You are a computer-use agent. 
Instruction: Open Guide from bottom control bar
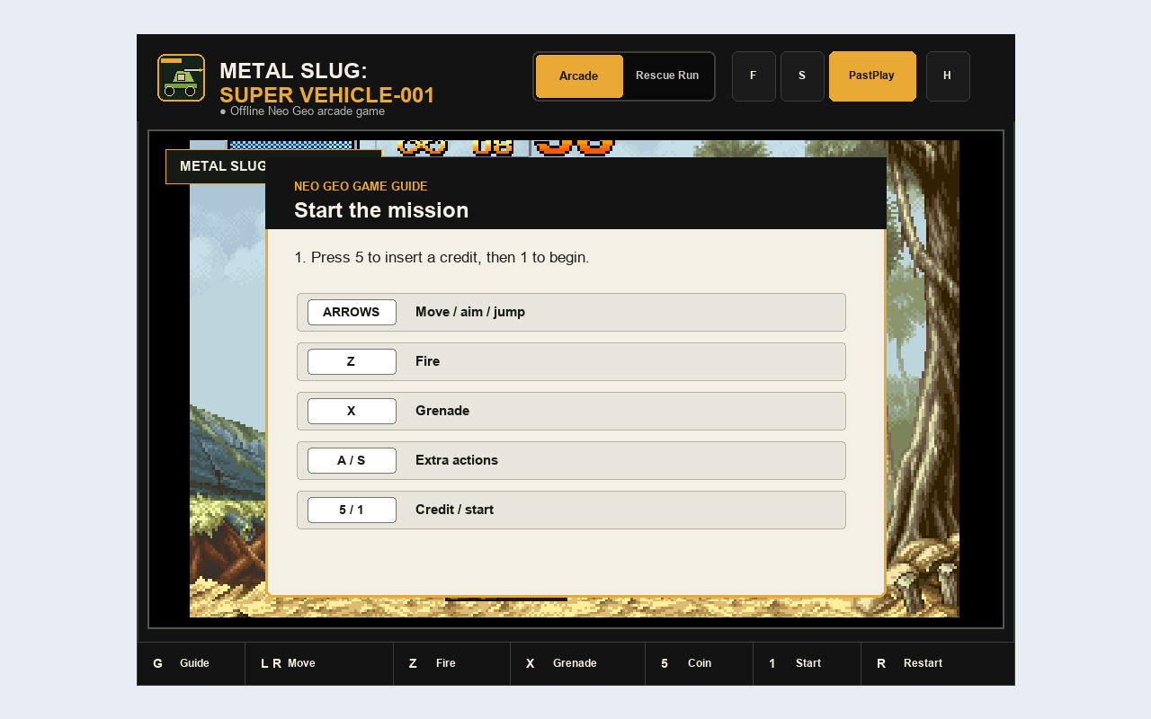pos(192,663)
